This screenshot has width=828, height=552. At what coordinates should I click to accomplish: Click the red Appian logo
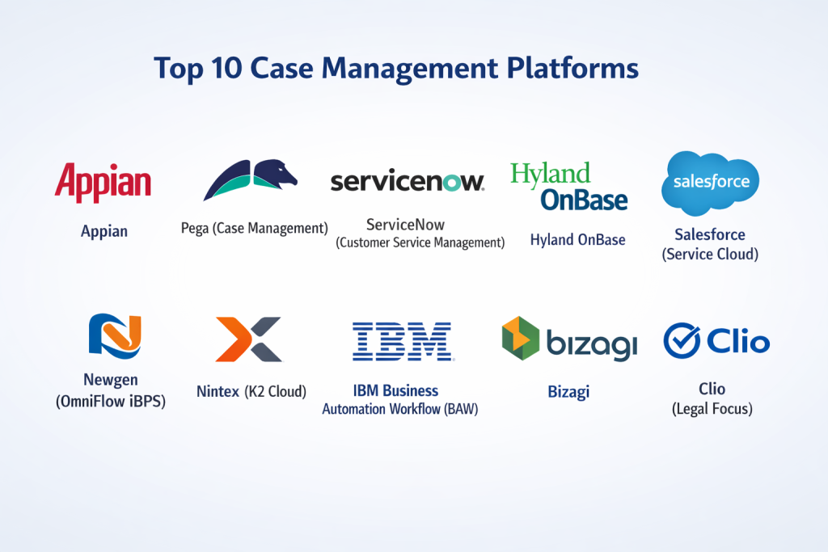pos(103,182)
